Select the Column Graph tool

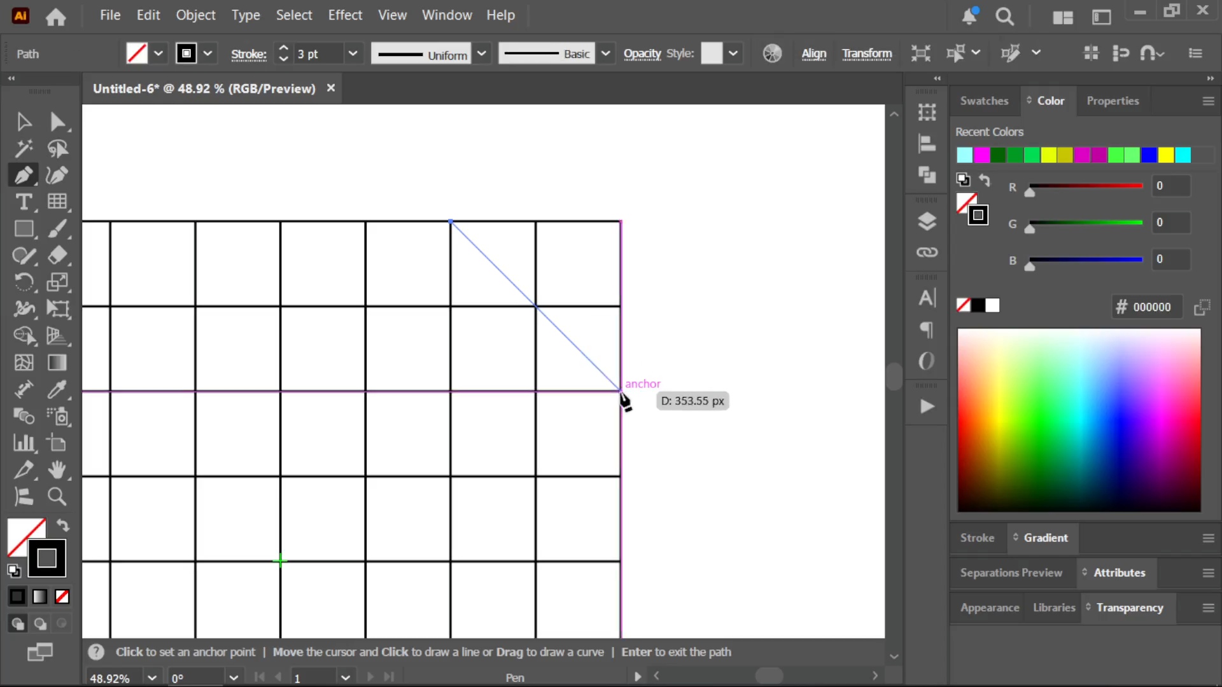pyautogui.click(x=24, y=443)
